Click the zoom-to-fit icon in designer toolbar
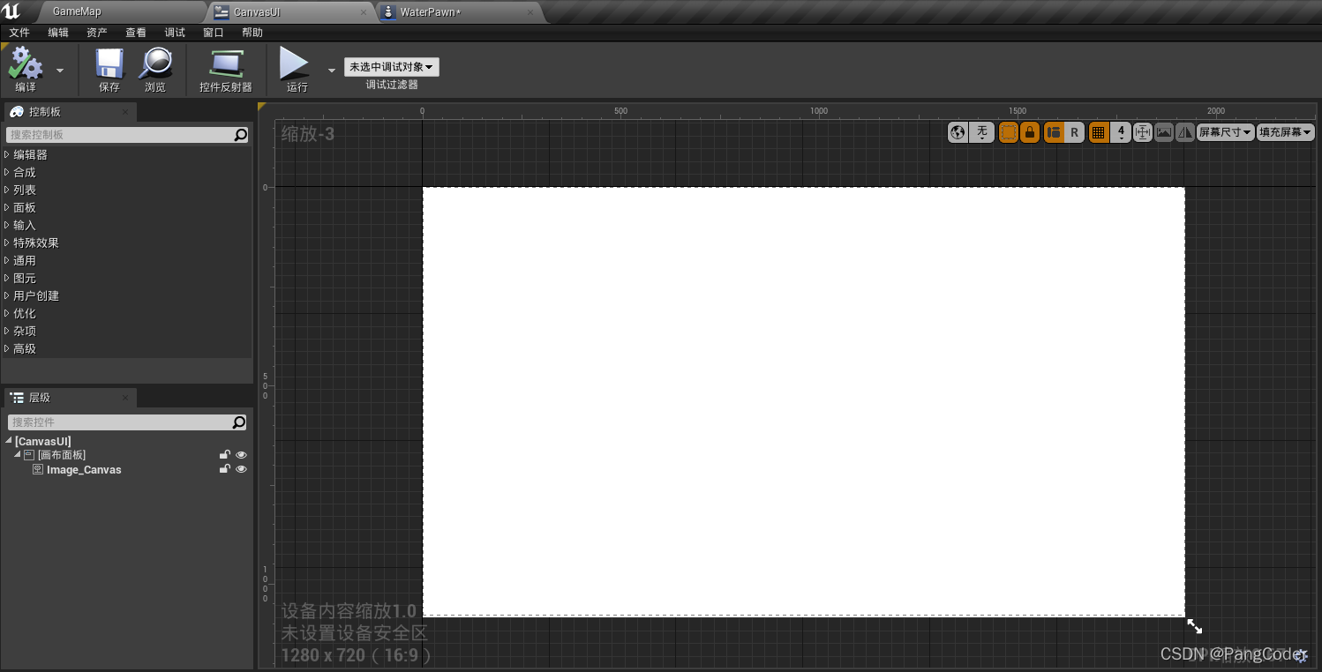 [x=1143, y=132]
